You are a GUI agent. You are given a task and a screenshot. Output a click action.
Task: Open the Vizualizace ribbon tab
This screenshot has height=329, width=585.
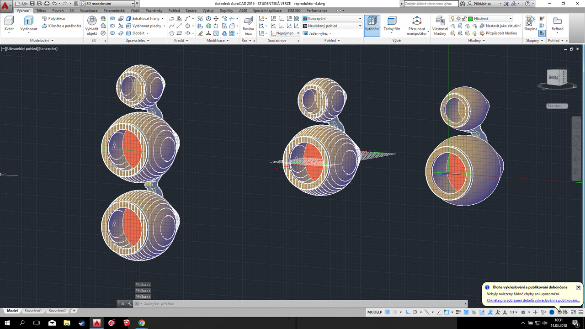tap(89, 11)
